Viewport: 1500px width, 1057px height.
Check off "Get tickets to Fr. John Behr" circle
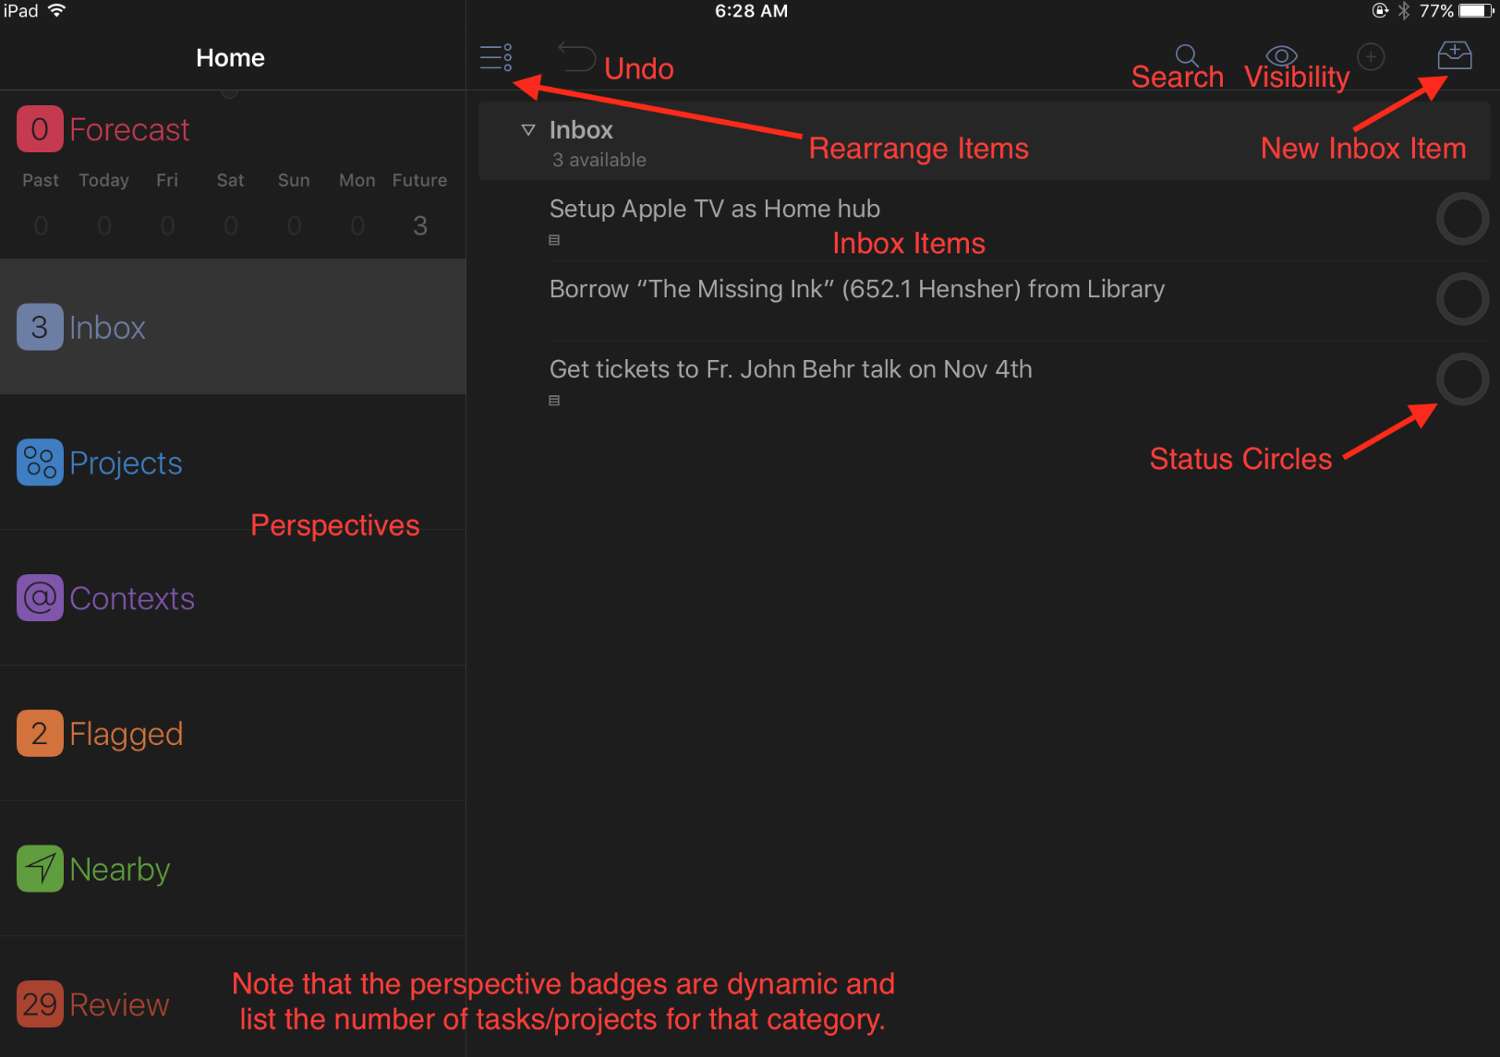pyautogui.click(x=1462, y=379)
